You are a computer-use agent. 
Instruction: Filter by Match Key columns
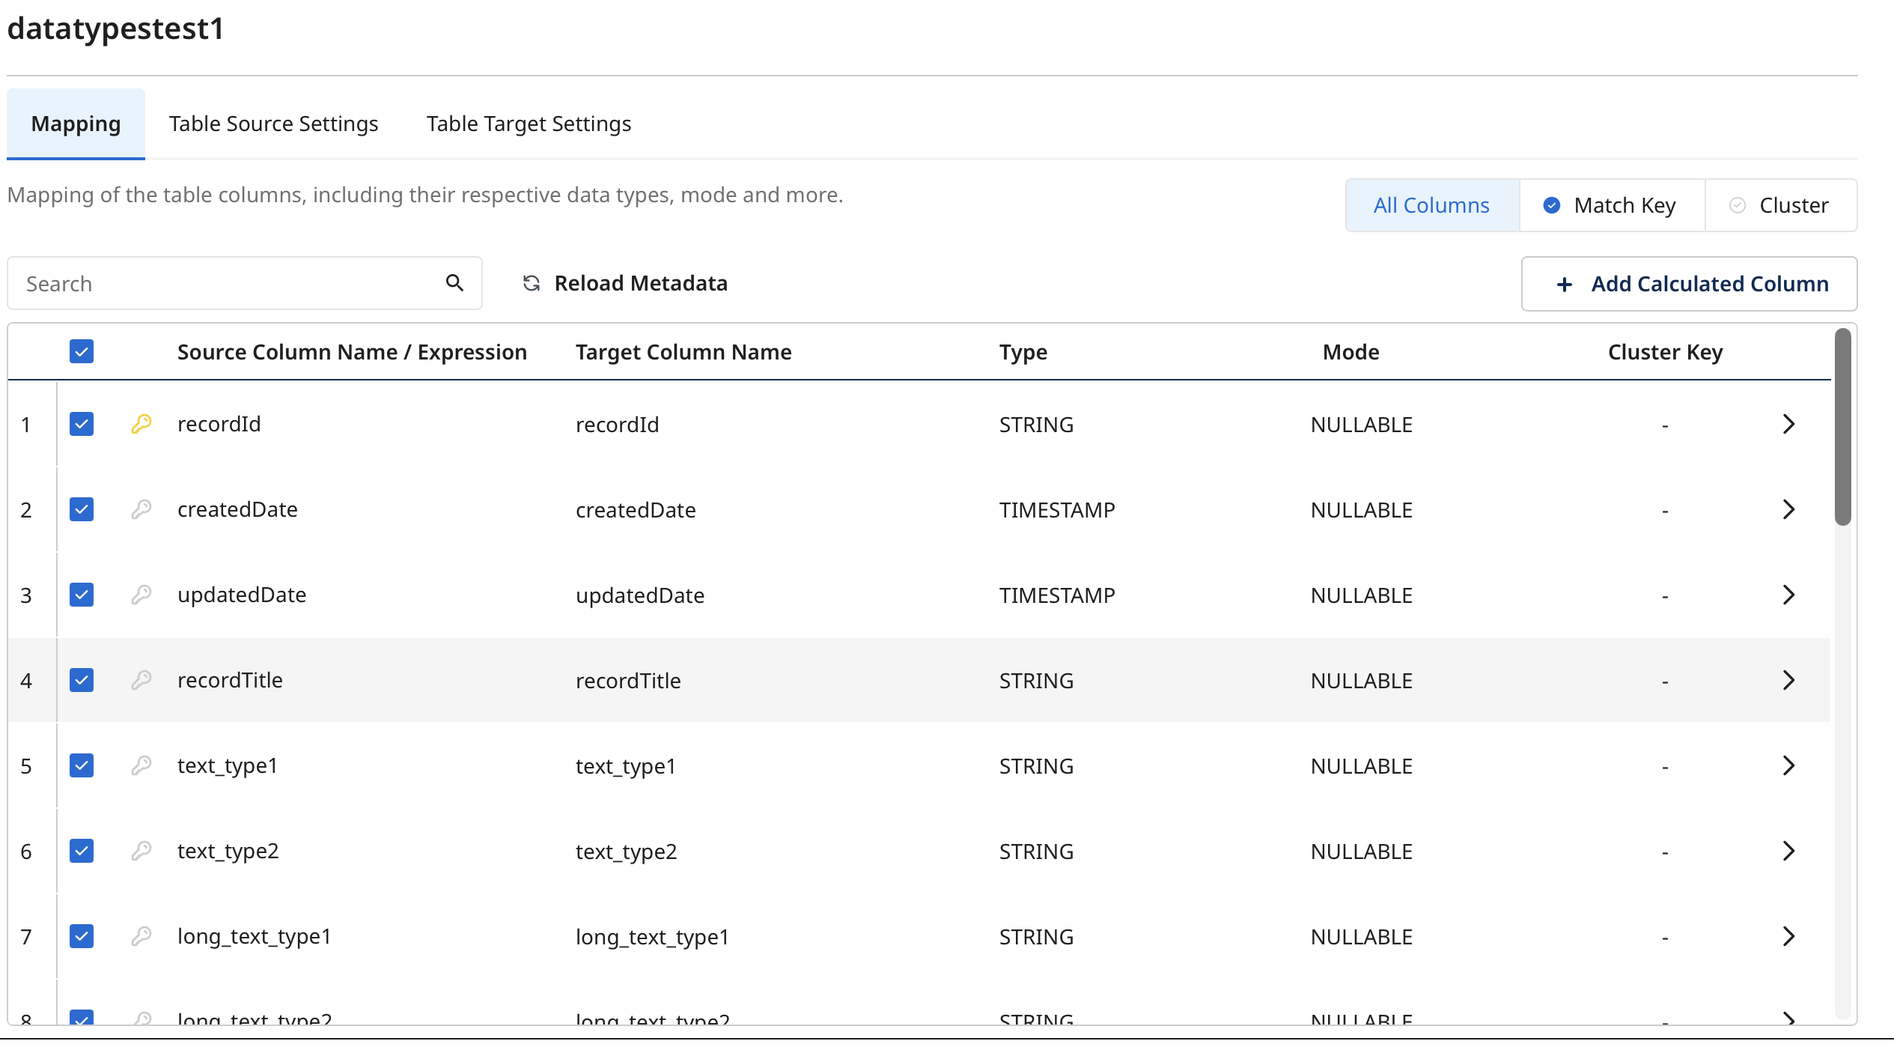click(x=1612, y=205)
